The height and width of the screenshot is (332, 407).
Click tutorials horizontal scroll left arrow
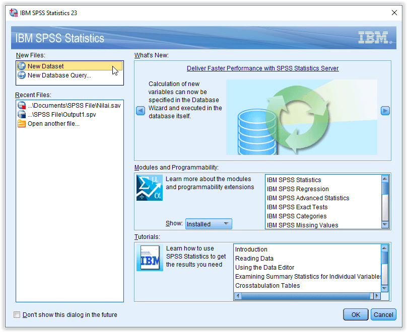pyautogui.click(x=238, y=296)
